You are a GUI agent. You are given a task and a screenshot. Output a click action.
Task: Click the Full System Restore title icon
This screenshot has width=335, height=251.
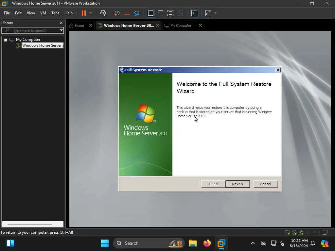click(122, 70)
